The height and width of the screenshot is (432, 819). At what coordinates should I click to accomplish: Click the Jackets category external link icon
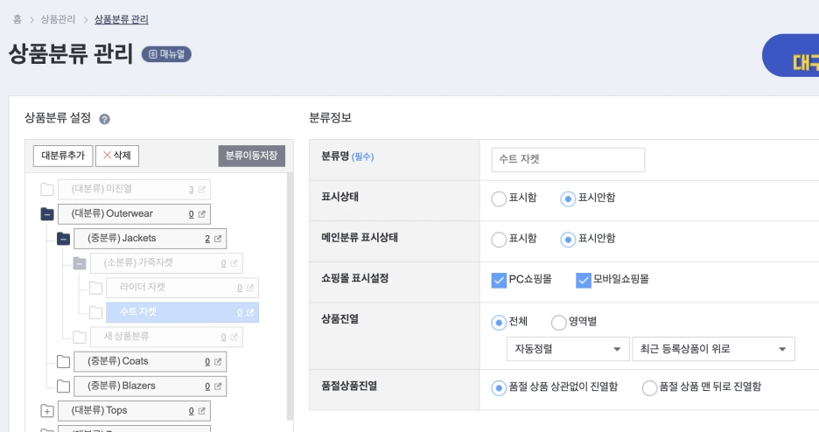(218, 239)
